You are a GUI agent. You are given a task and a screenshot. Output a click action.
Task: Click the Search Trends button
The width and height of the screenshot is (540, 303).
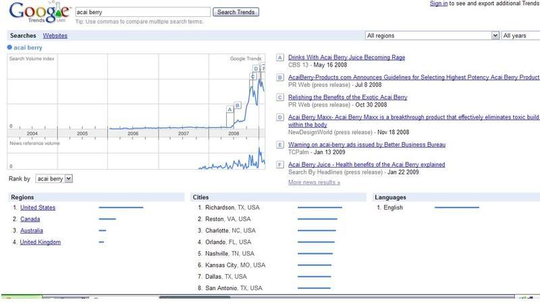(x=236, y=12)
